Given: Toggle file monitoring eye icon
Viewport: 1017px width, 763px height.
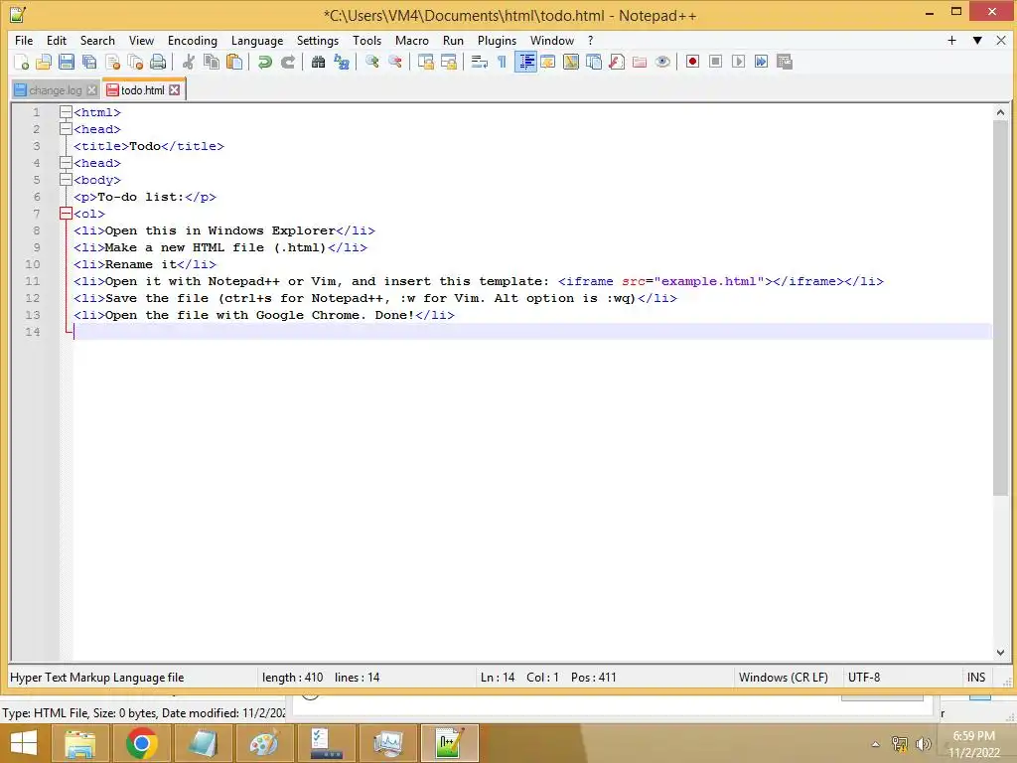Looking at the screenshot, I should [x=662, y=62].
